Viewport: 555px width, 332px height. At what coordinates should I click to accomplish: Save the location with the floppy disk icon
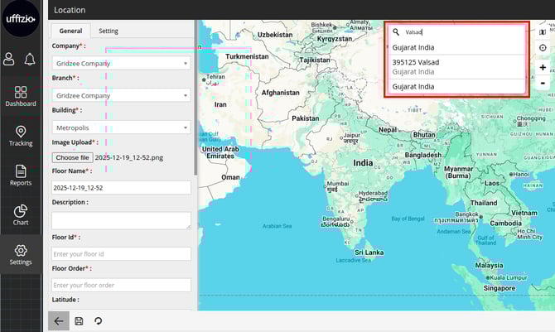click(x=79, y=321)
